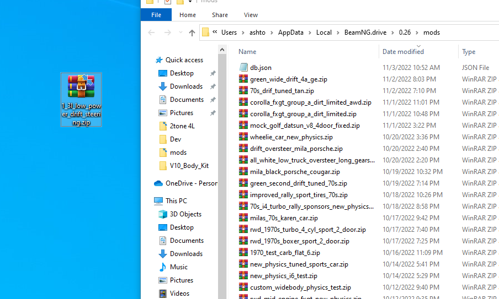This screenshot has width=499, height=299.
Task: Select mila_black_porsche_cougar.zip file icon
Action: pyautogui.click(x=243, y=171)
